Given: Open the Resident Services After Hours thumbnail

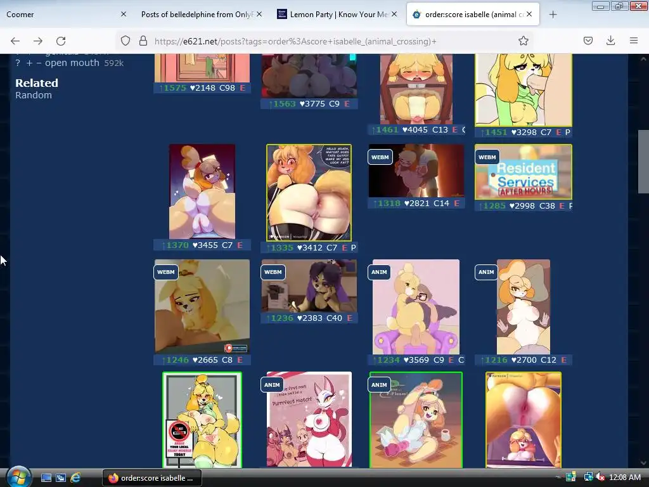Looking at the screenshot, I should [x=523, y=172].
